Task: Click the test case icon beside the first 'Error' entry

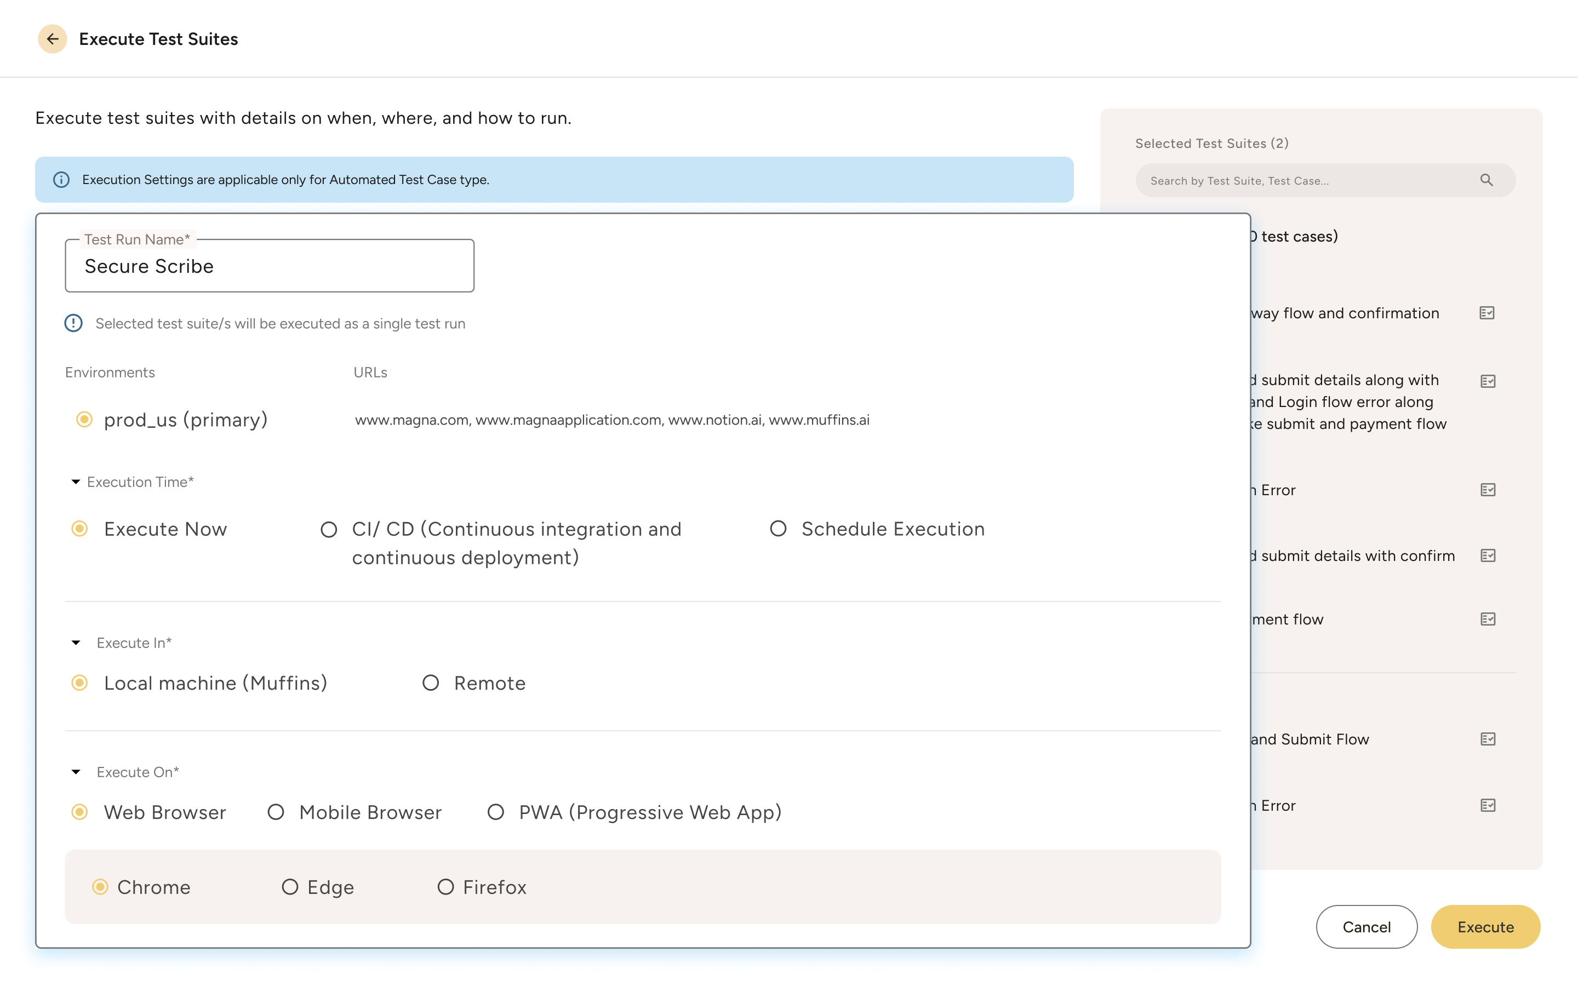Action: 1488,489
